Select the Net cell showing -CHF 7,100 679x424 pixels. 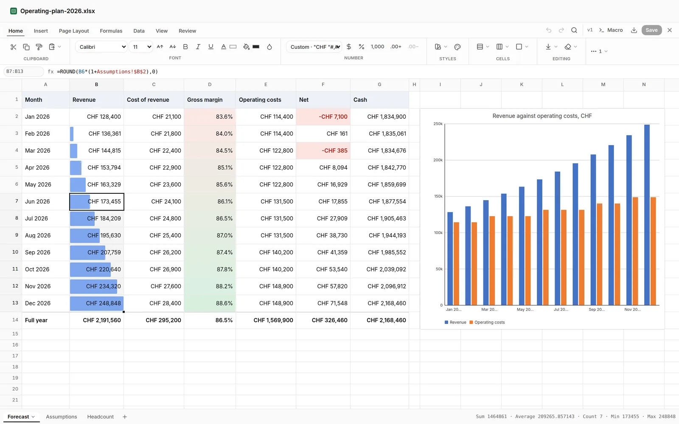(x=323, y=117)
